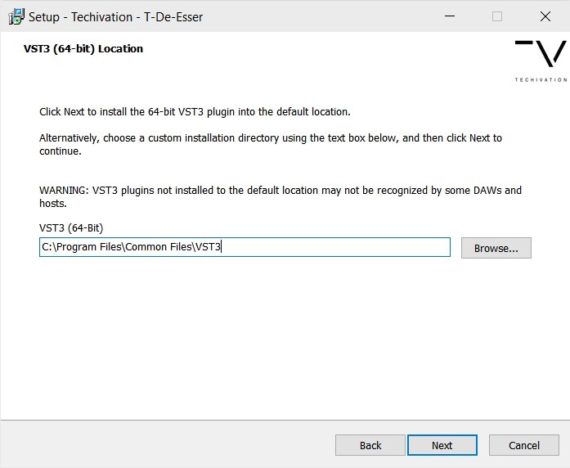This screenshot has height=468, width=570.
Task: Click the 'VST3 (64-bit) Location' heading
Action: tap(83, 49)
